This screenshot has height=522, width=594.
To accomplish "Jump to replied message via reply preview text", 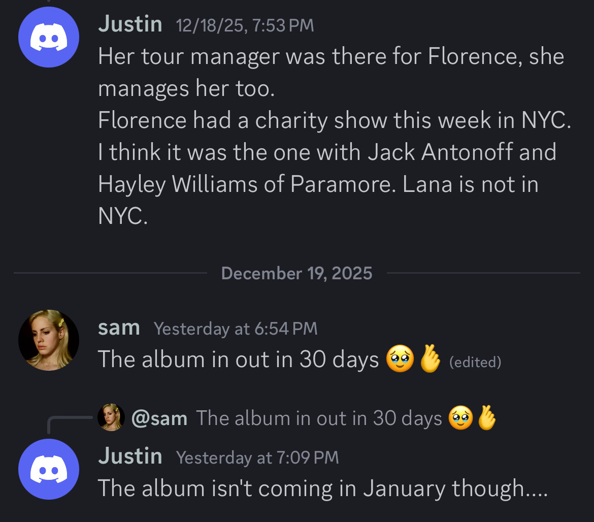I will click(319, 418).
